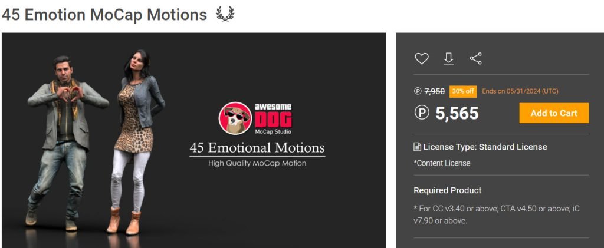604x248 pixels.
Task: Click License Type: Standard License label
Action: click(x=485, y=147)
